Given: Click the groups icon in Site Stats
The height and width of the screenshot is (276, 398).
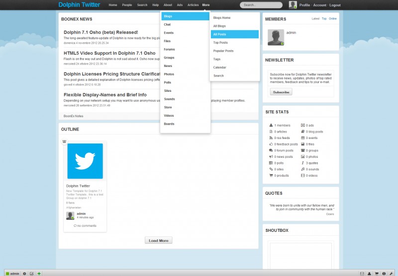Looking at the screenshot, I should pyautogui.click(x=302, y=150).
